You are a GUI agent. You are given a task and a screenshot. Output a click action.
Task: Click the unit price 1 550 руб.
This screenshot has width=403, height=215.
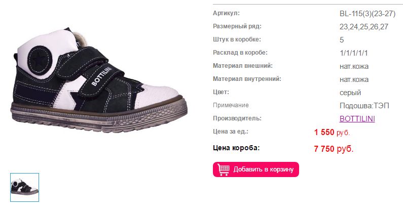point(332,133)
